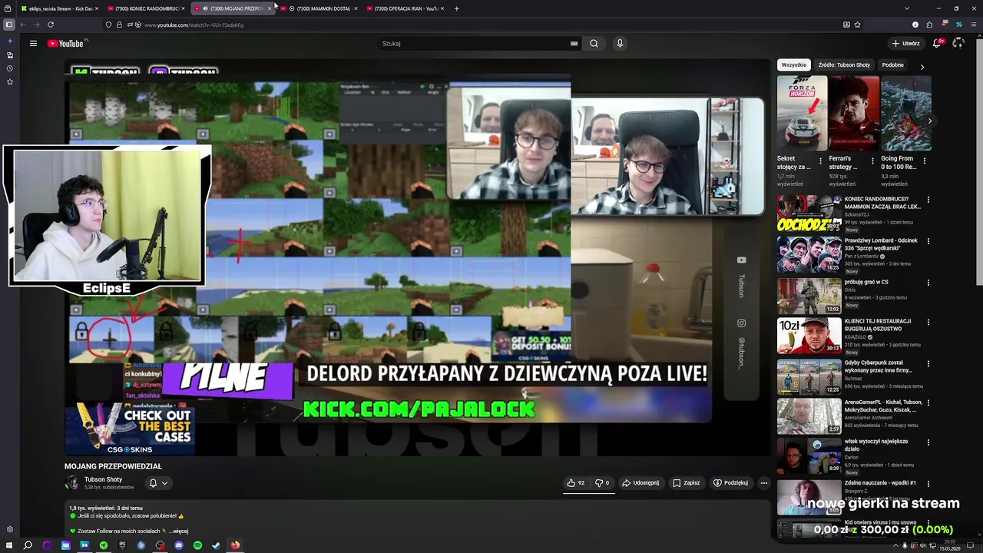The height and width of the screenshot is (553, 983).
Task: Open options menu for Forza shorts card
Action: (820, 161)
